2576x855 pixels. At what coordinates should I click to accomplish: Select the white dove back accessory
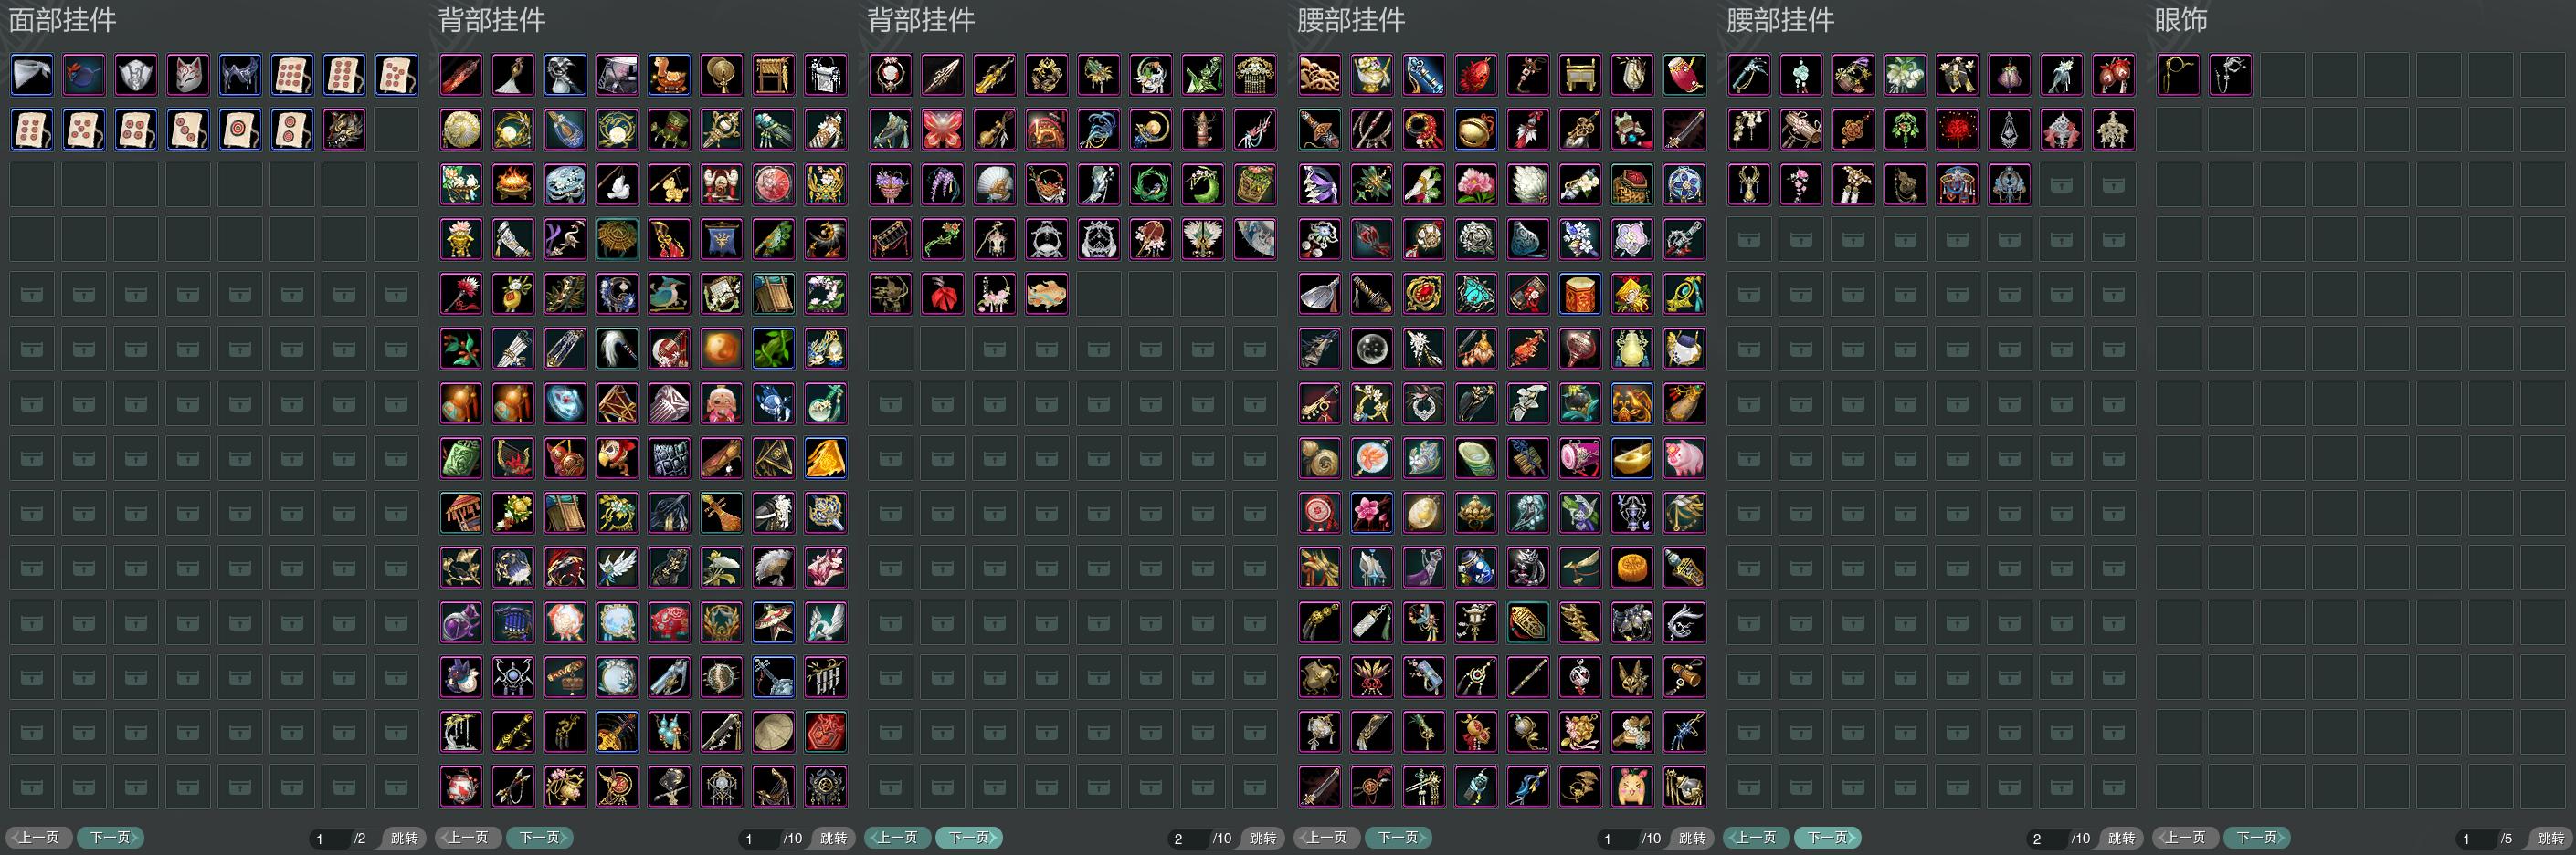(617, 185)
